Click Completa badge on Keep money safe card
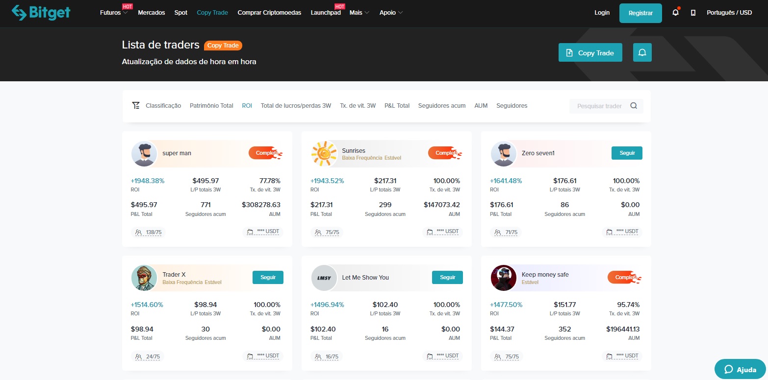Screen dimensions: 768x380 pos(624,278)
